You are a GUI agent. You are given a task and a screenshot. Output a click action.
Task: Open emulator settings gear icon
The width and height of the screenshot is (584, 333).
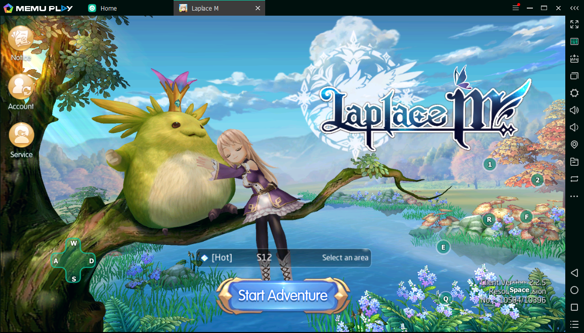click(574, 93)
